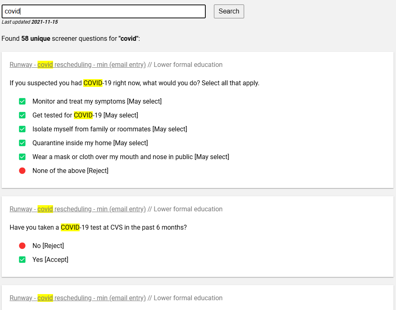The image size is (396, 310).
Task: Click the CVS COVID-19 test question text
Action: coord(98,227)
